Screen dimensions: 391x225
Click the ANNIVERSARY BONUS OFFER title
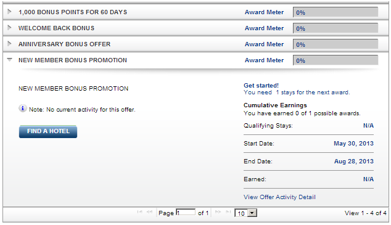[64, 44]
